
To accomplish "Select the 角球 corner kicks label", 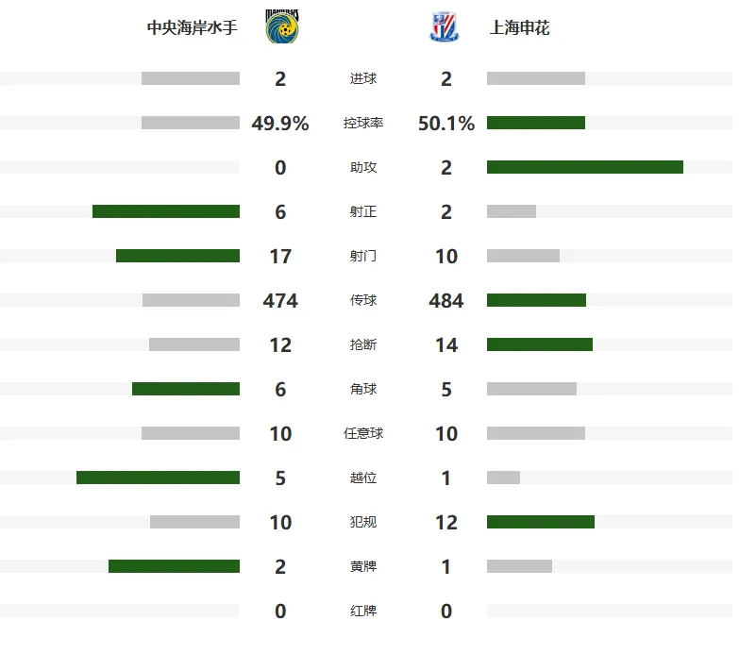I will pos(363,389).
